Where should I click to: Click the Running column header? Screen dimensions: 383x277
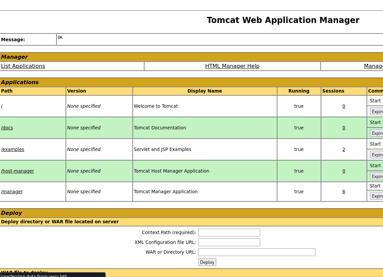(x=299, y=91)
